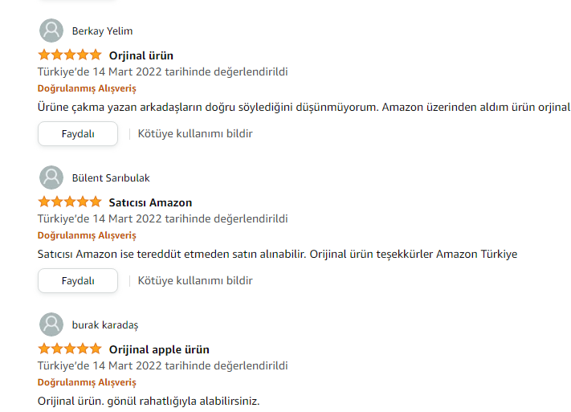
Task: Click the review text starting 'Ürüne çakma yazan'
Action: click(304, 107)
